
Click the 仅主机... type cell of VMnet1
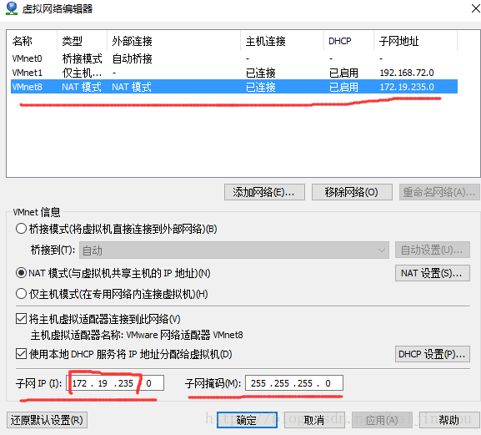coord(82,73)
